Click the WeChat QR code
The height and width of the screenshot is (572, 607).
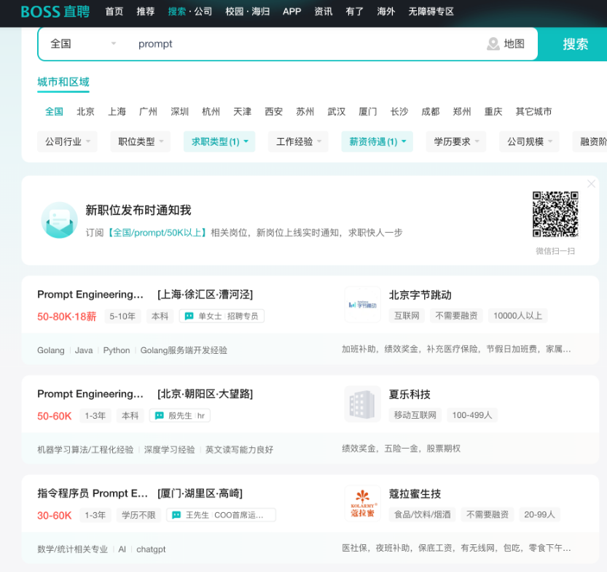pos(555,214)
